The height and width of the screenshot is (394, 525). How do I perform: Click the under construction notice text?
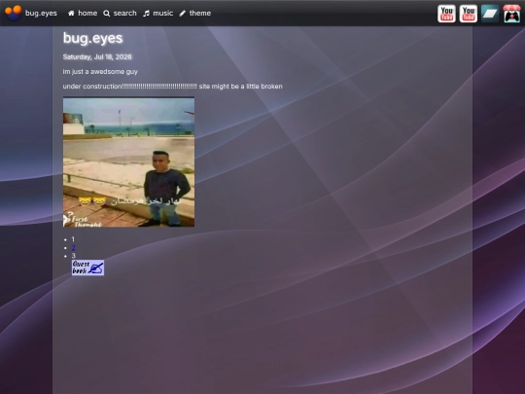tap(172, 87)
